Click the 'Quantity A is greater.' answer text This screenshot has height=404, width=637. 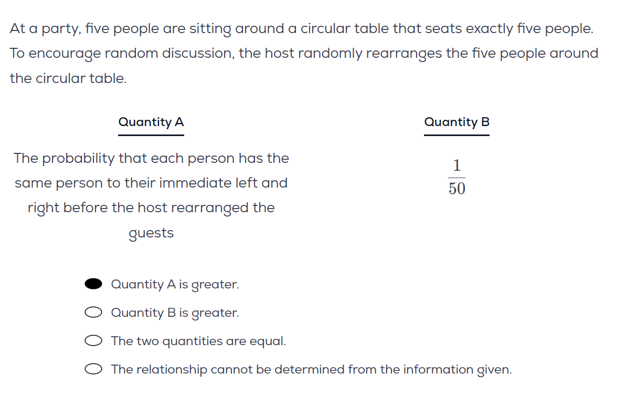click(x=175, y=285)
